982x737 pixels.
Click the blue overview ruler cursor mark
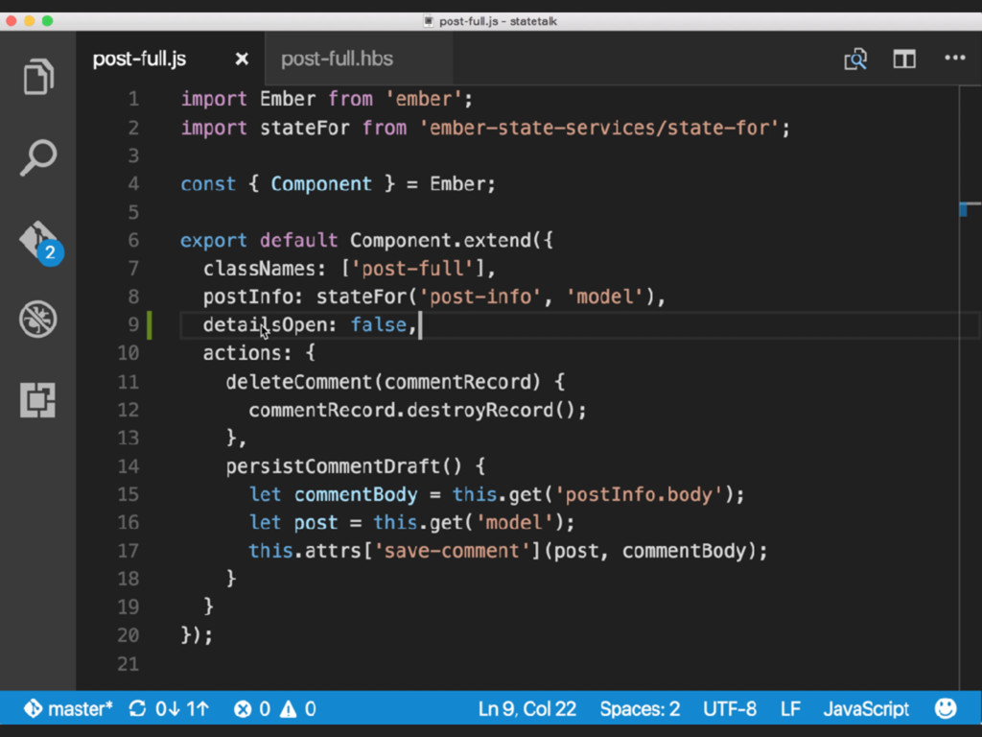tap(963, 209)
